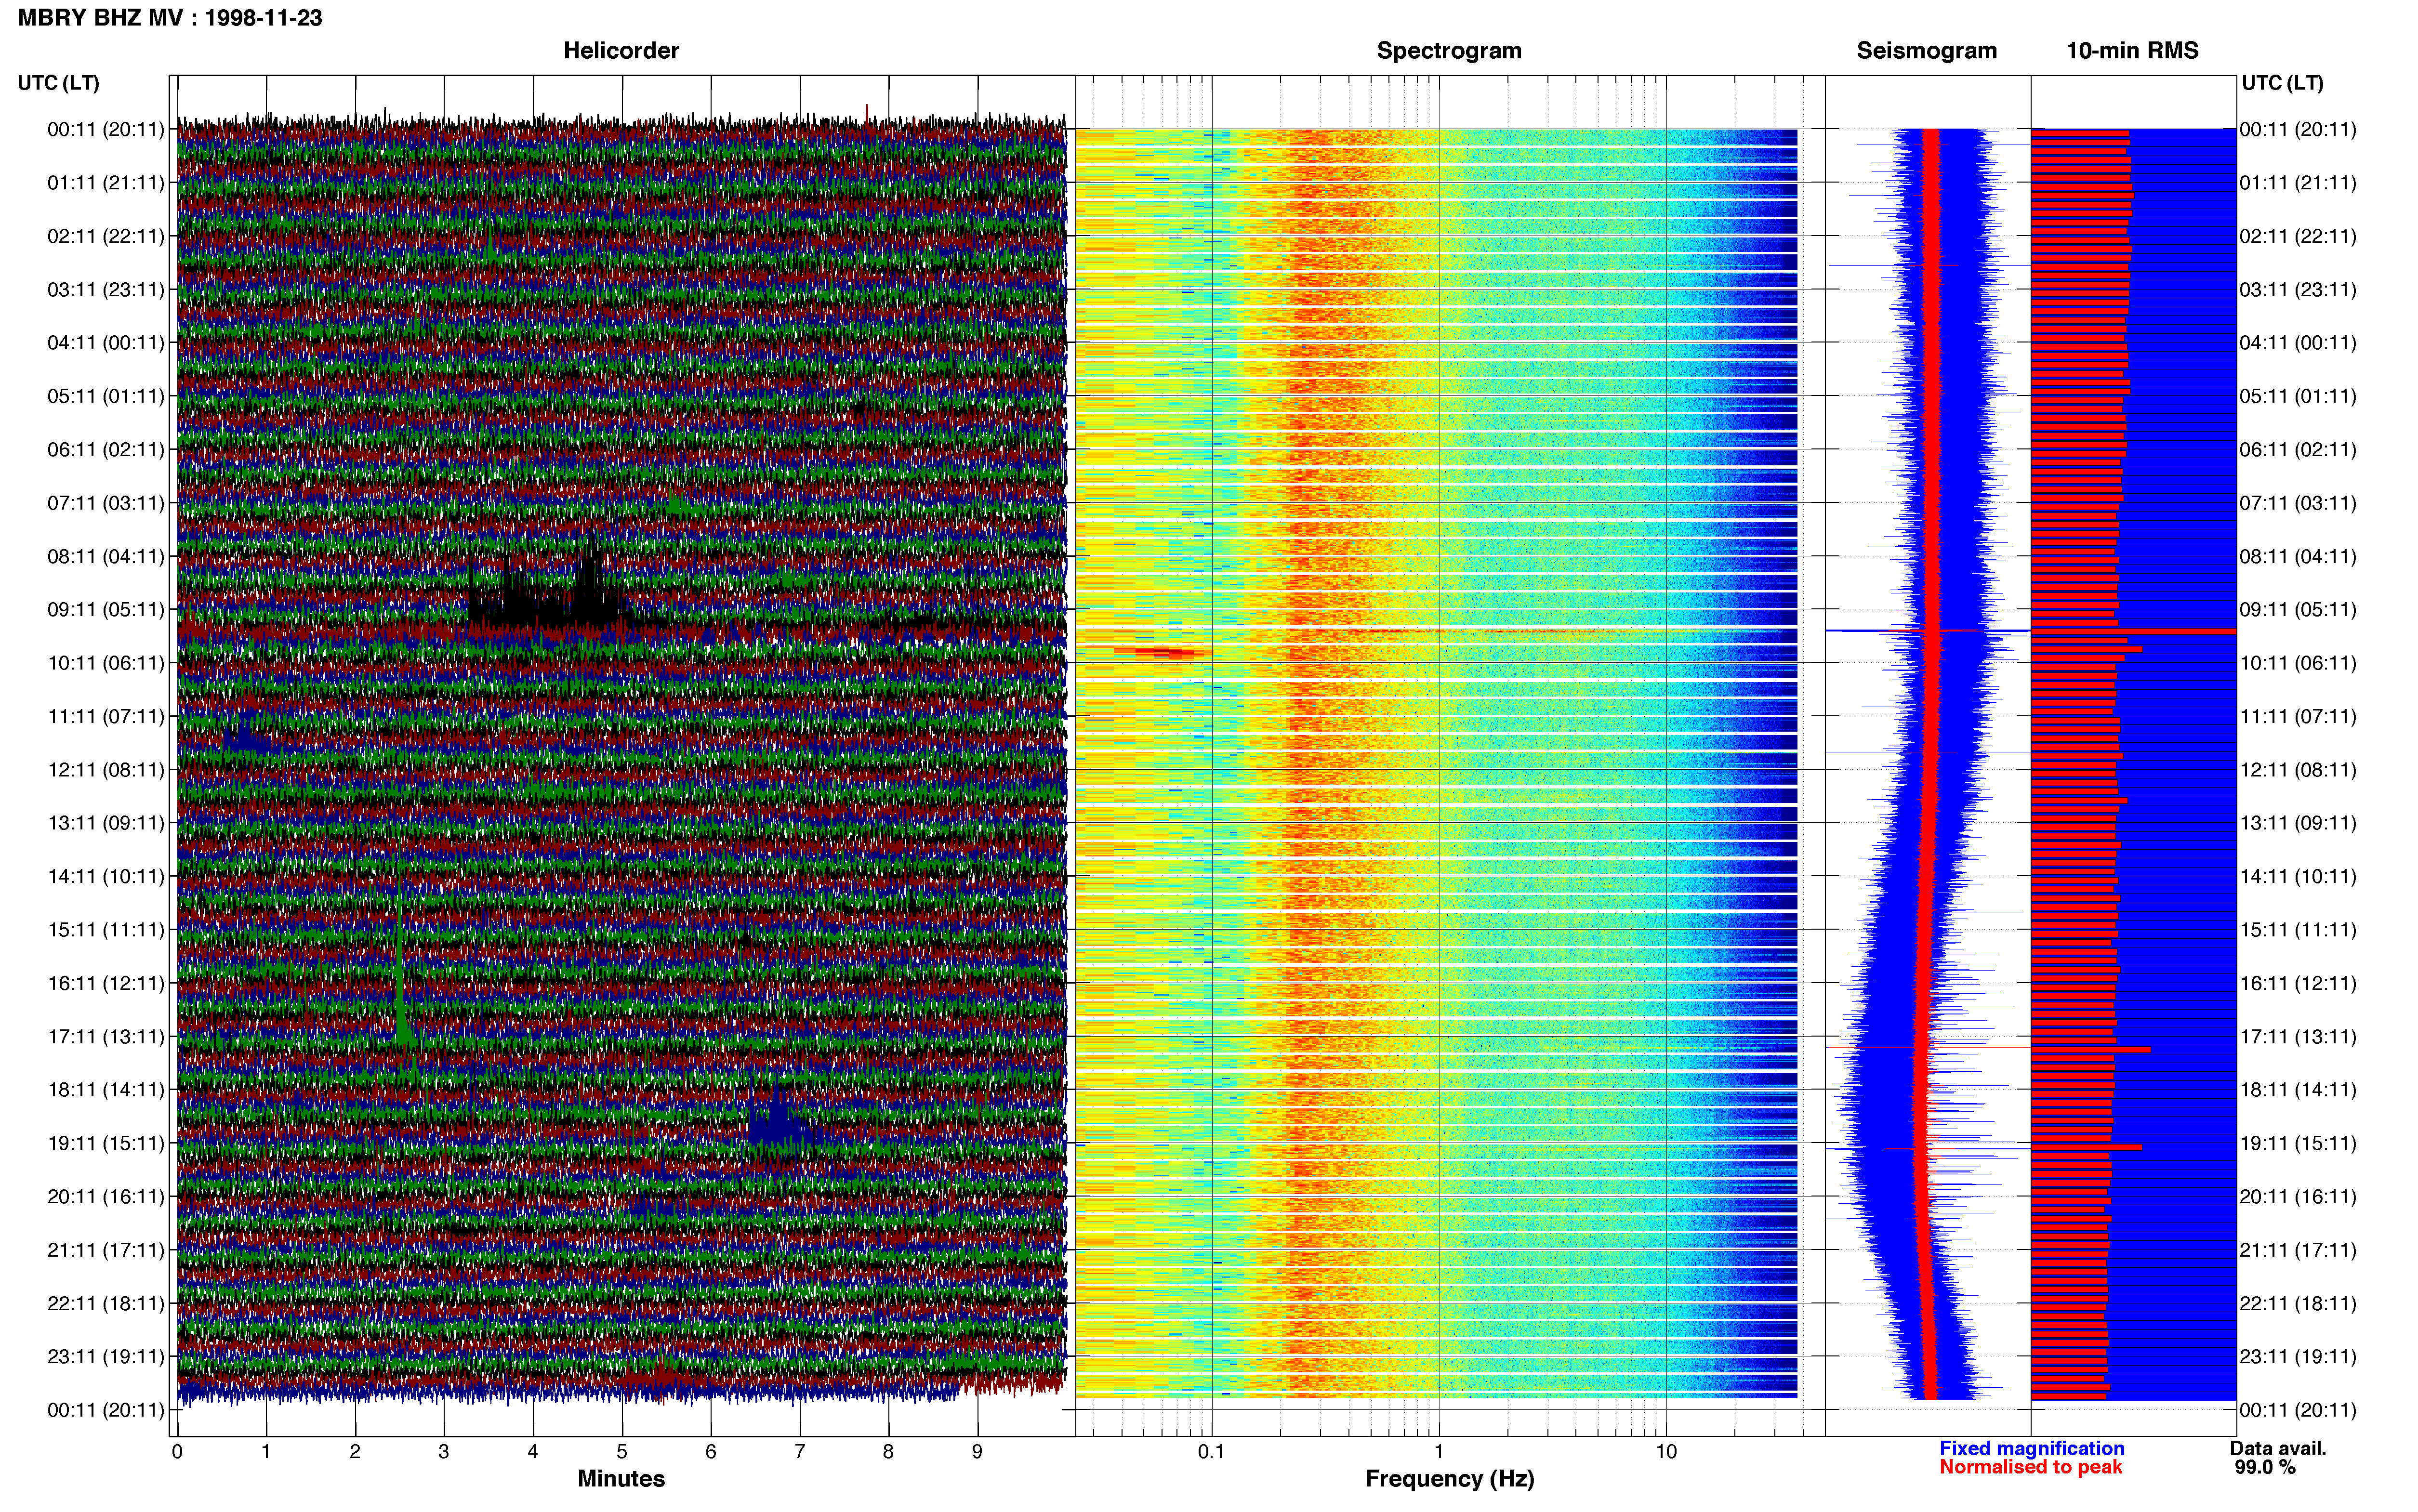2418x1512 pixels.
Task: Click the 'Frequency (Hz)' x-axis label
Action: pos(1449,1479)
